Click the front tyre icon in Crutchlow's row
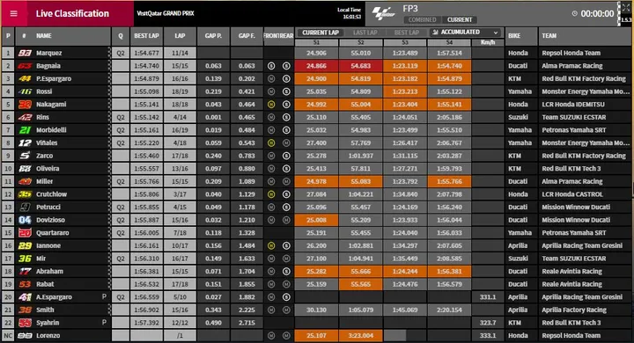Image resolution: width=634 pixels, height=343 pixels. 271,194
